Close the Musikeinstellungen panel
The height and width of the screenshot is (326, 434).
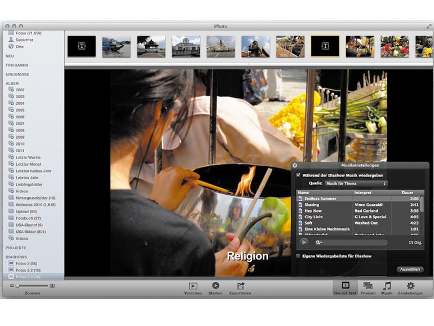click(295, 165)
